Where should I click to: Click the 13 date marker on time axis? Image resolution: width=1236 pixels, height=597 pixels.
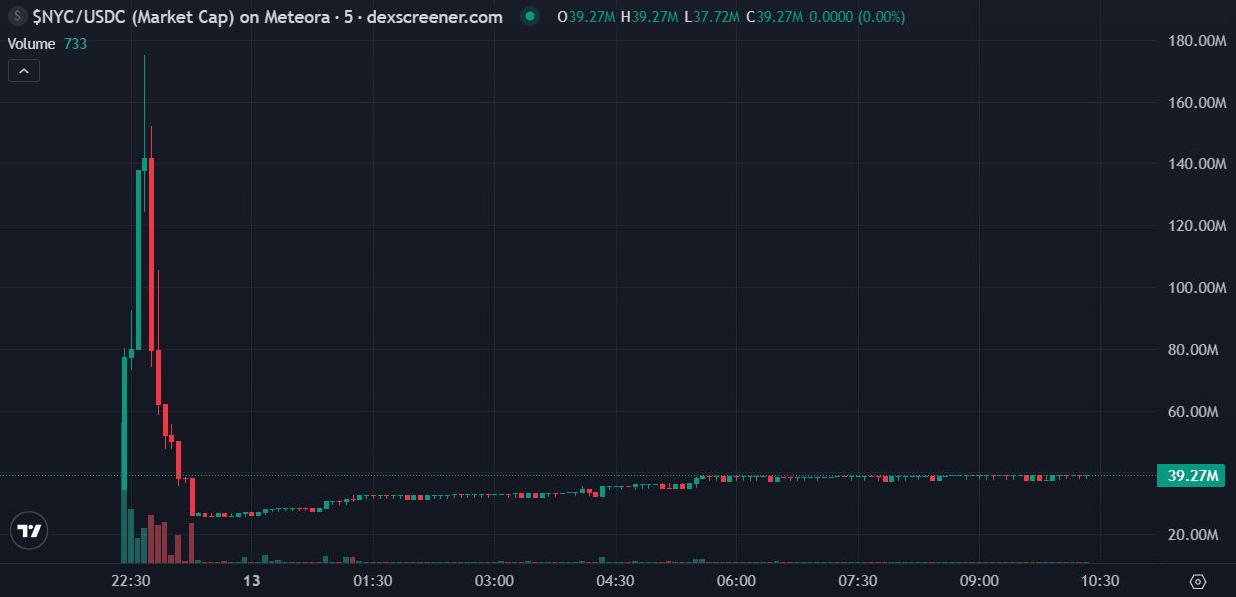click(x=251, y=581)
